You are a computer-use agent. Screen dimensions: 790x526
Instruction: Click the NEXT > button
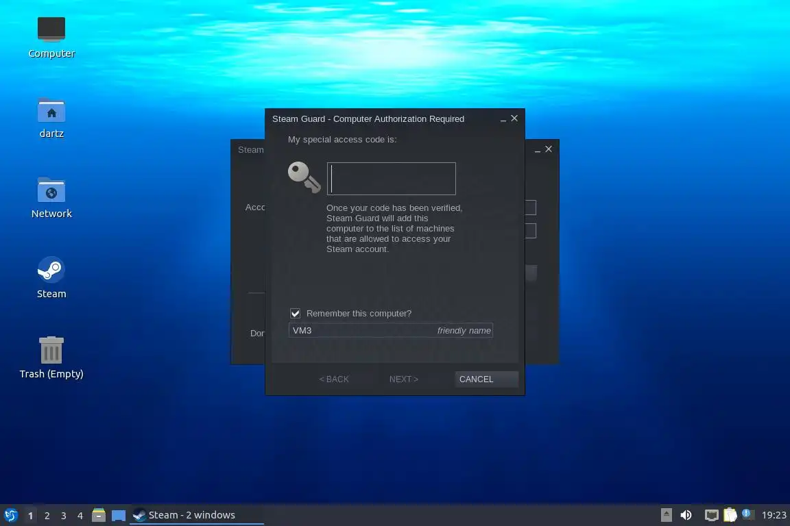click(403, 379)
